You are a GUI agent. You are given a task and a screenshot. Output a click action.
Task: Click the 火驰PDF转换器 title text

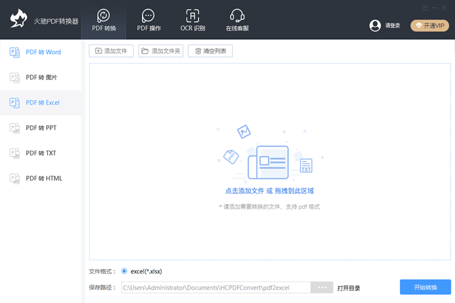click(56, 21)
